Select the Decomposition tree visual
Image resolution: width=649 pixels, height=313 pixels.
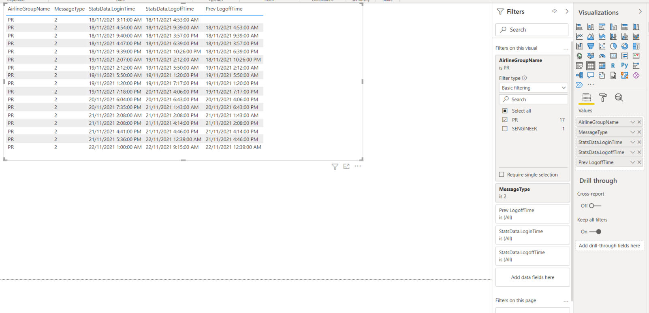(579, 75)
